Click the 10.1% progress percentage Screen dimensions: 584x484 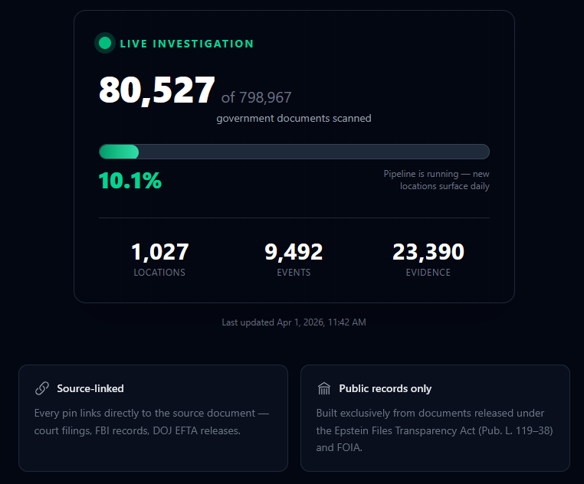point(130,181)
